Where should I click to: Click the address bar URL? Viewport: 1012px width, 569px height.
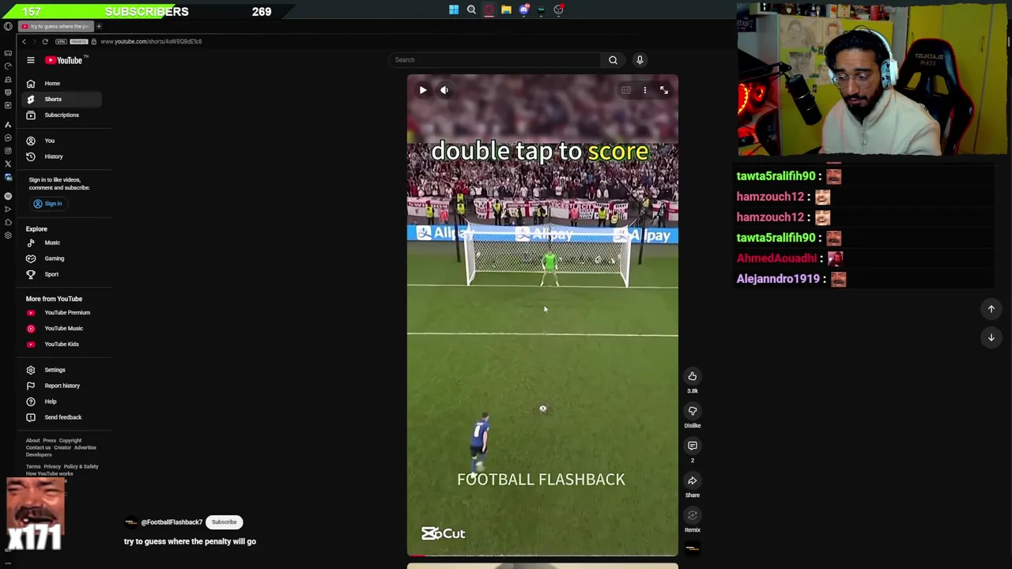point(151,41)
